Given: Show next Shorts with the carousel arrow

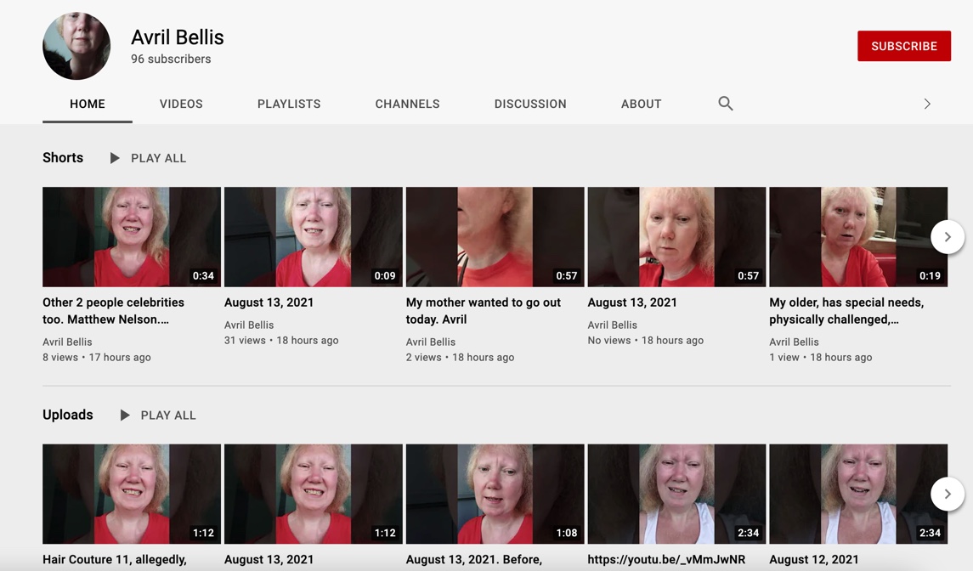Looking at the screenshot, I should tap(948, 236).
